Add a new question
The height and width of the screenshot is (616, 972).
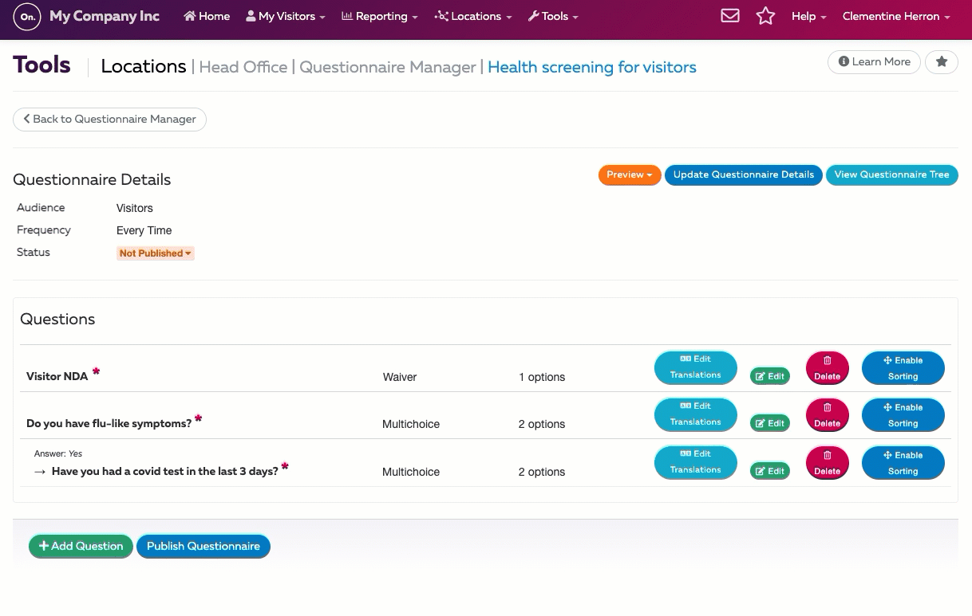tap(81, 546)
